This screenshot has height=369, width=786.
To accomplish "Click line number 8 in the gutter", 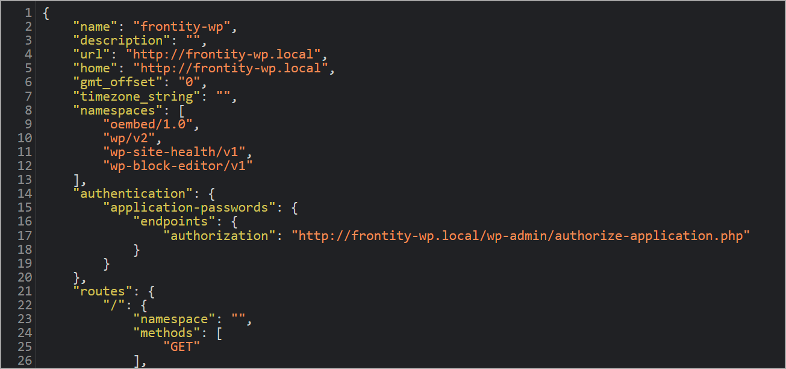I will (28, 110).
